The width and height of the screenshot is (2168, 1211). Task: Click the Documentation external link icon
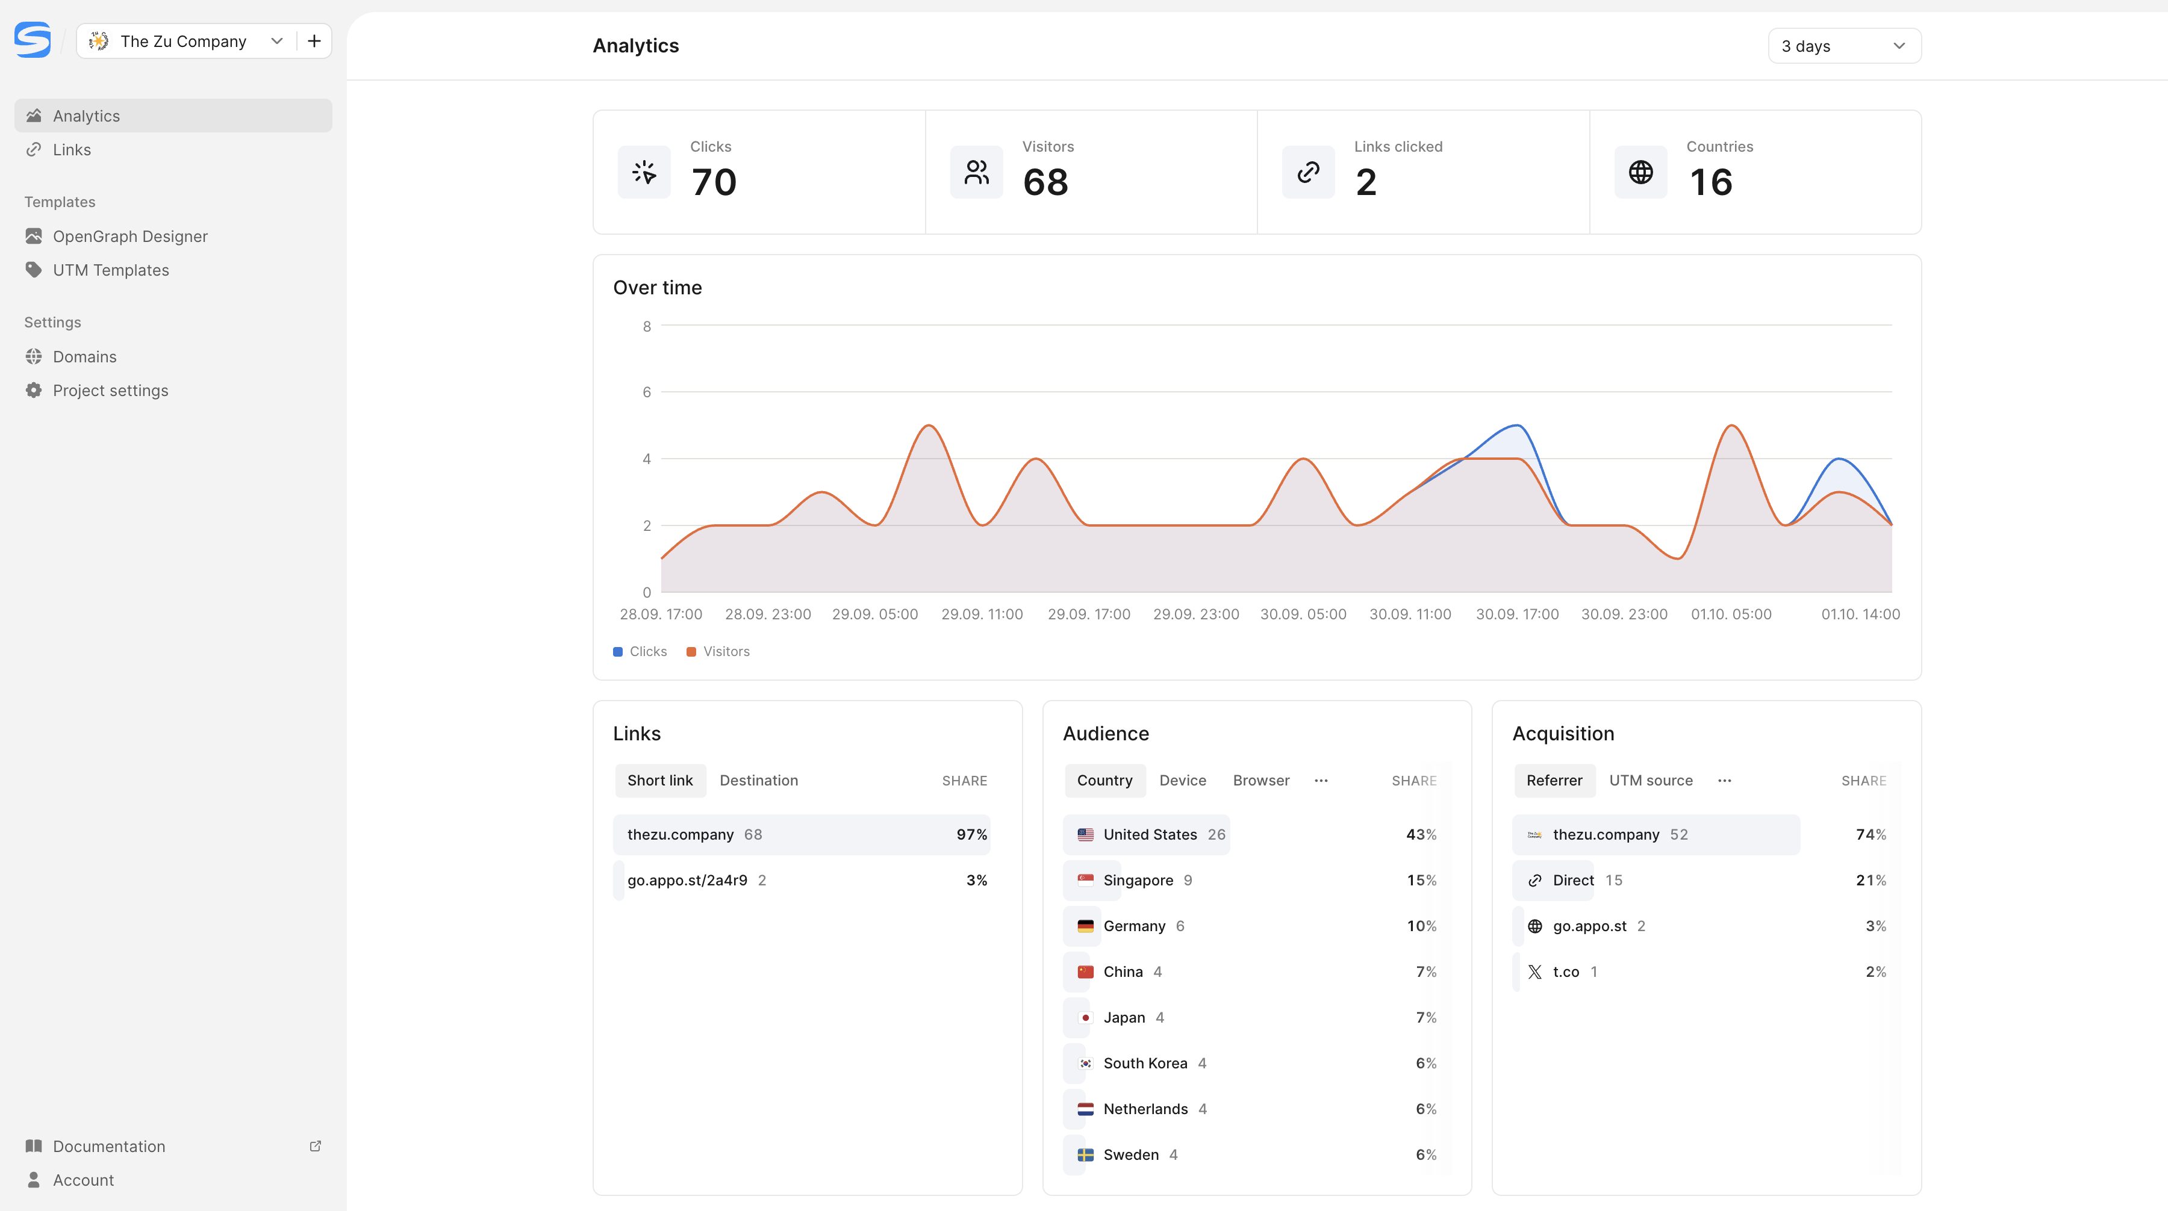pyautogui.click(x=316, y=1146)
